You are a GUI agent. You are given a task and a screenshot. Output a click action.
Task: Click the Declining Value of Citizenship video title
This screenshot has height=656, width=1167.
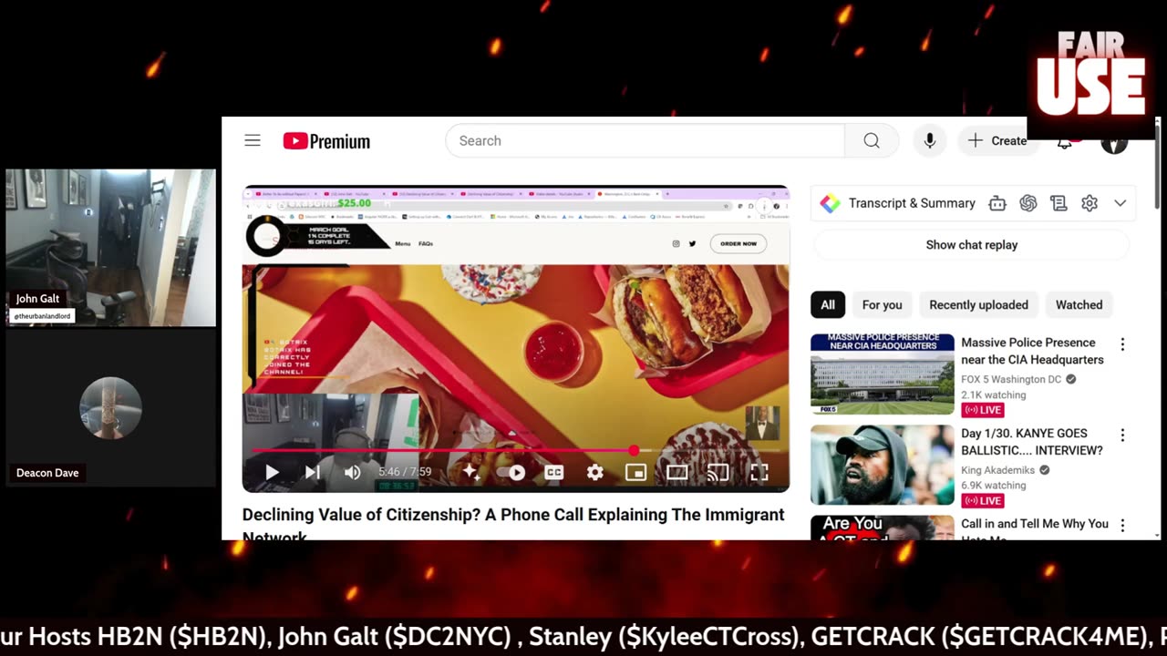(513, 522)
